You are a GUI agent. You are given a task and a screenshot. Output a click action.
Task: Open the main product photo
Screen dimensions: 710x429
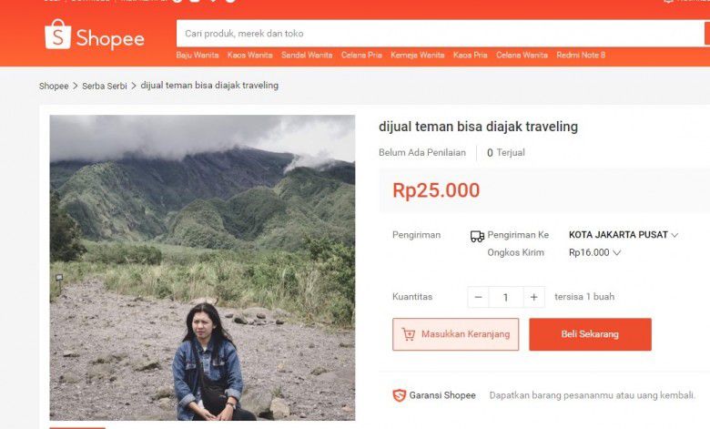tap(202, 268)
